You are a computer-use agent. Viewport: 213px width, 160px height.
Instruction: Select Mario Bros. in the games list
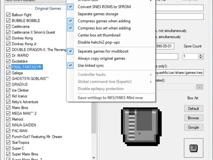pos(20,108)
